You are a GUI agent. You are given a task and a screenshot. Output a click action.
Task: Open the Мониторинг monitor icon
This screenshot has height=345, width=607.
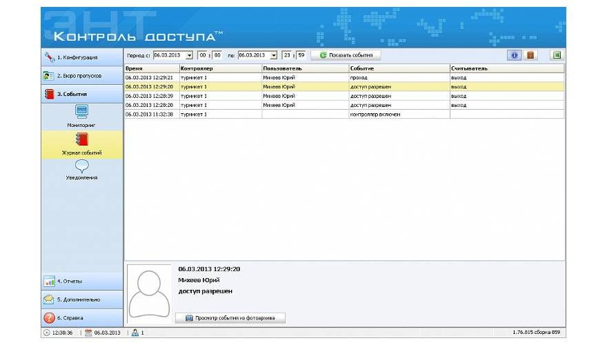(x=81, y=112)
